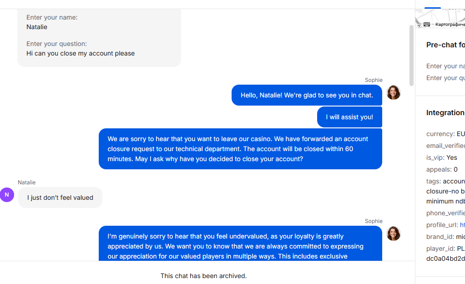Open keyboard shortcuts icon on the map

click(x=427, y=24)
